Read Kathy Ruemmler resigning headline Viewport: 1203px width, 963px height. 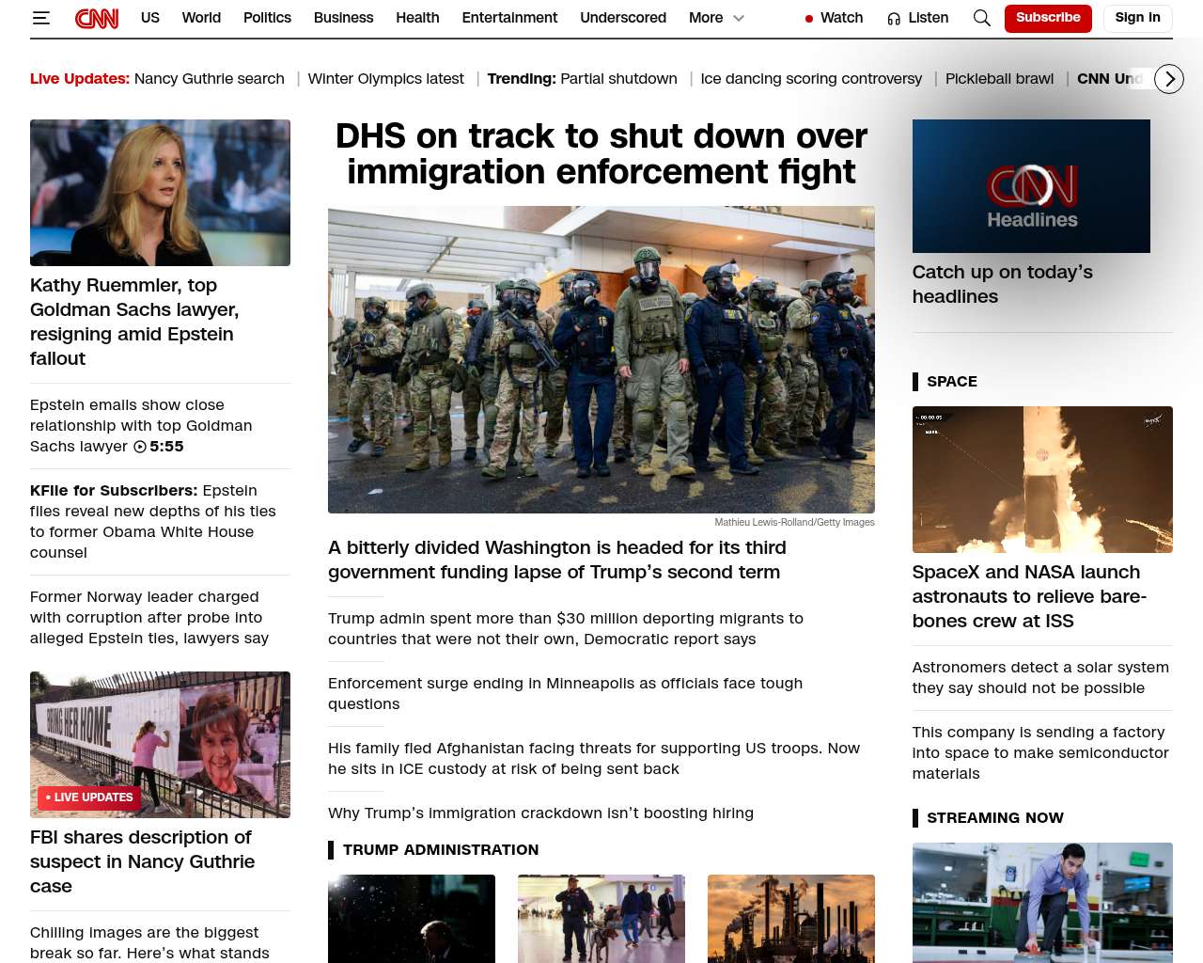tap(134, 322)
